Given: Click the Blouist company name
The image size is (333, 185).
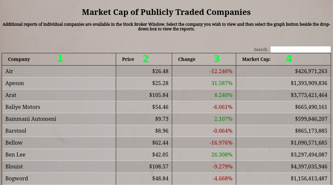Looking at the screenshot, I should 14,166.
